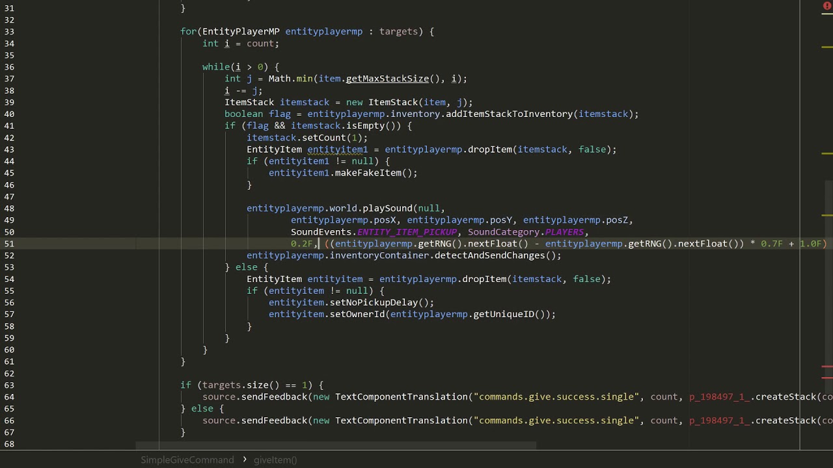Click the detectAndSendChanges method call
Screen dimensions: 833x468
click(x=489, y=255)
